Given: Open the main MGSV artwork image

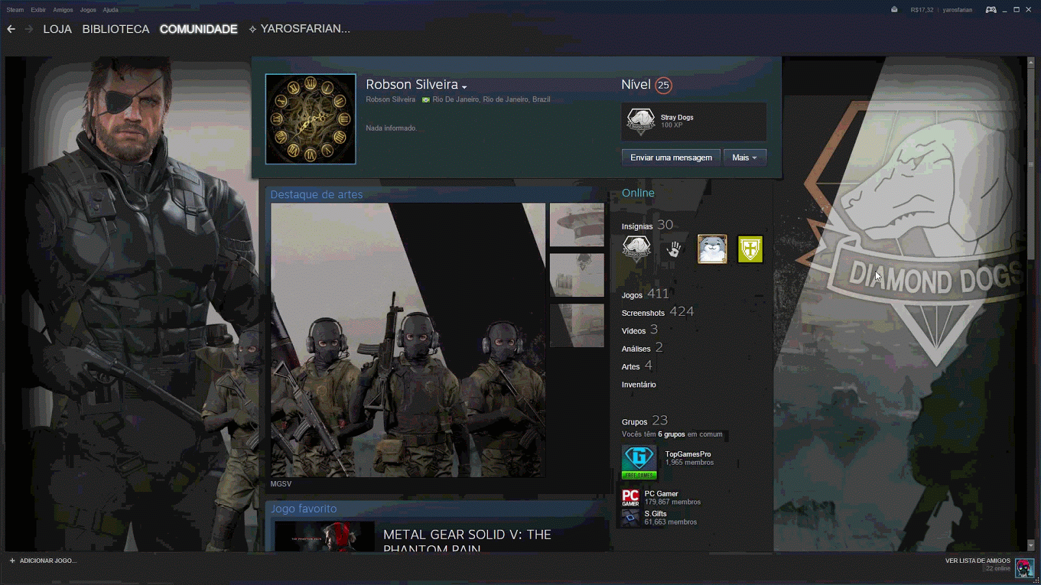Looking at the screenshot, I should pos(408,340).
